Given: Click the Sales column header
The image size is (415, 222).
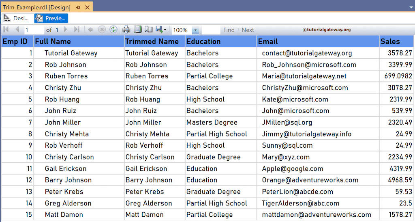Looking at the screenshot, I should [396, 41].
